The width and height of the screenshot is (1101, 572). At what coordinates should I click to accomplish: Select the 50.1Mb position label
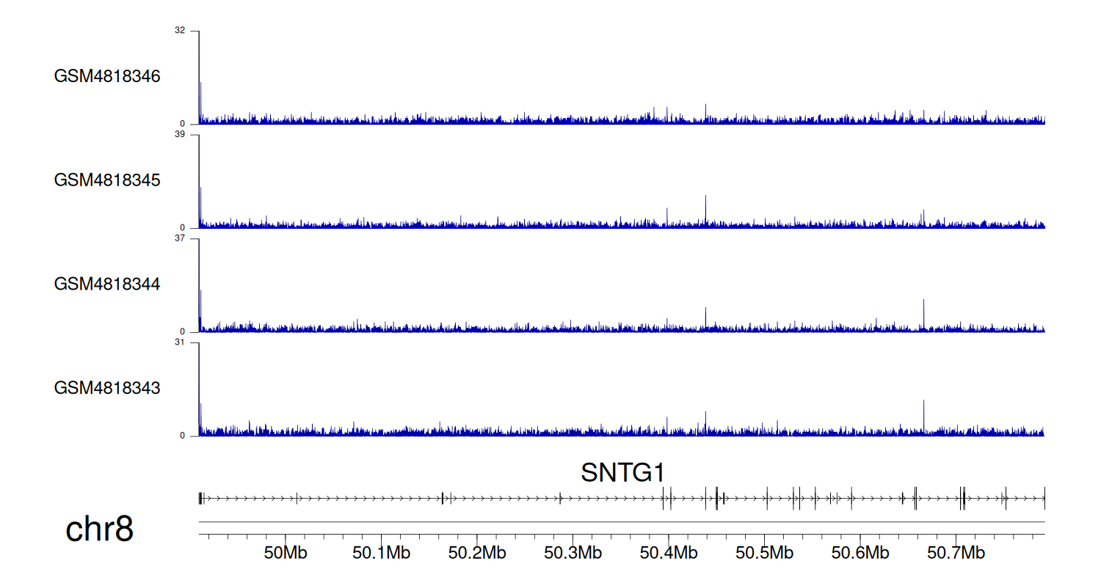pos(380,551)
